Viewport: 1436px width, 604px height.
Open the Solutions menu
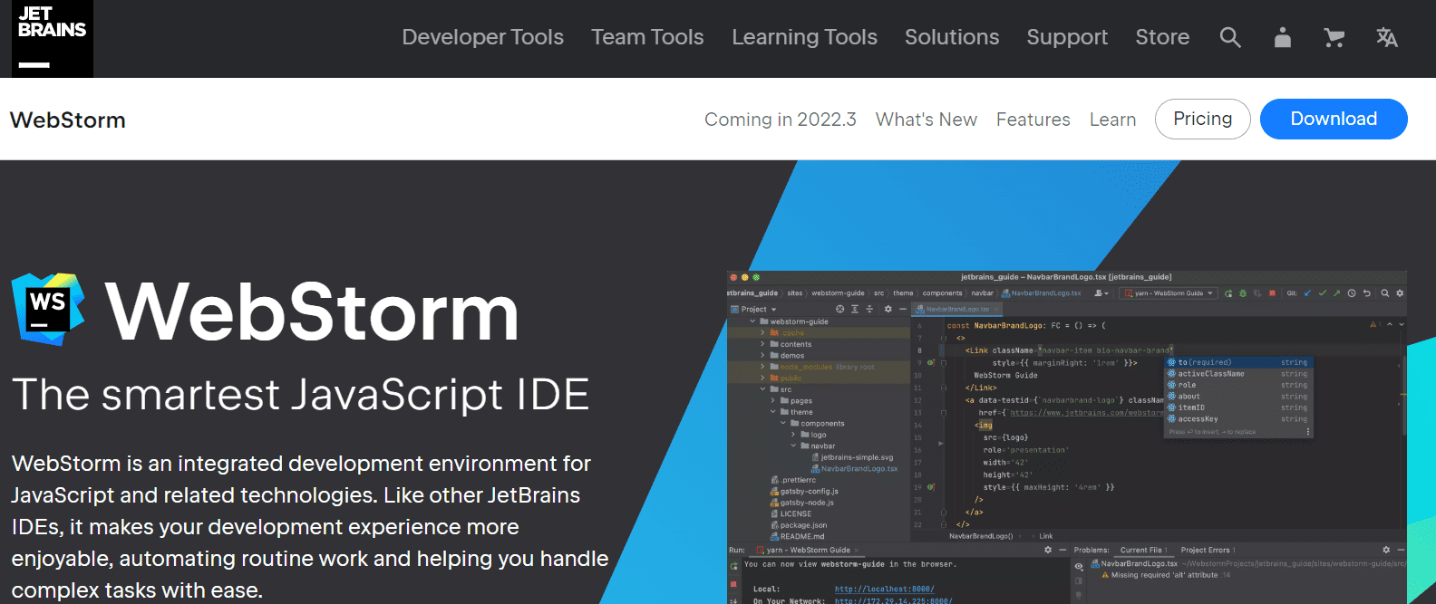952,37
